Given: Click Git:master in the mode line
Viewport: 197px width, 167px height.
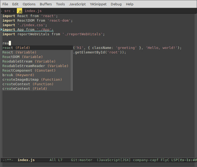Looking at the screenshot, I should point(81,160).
